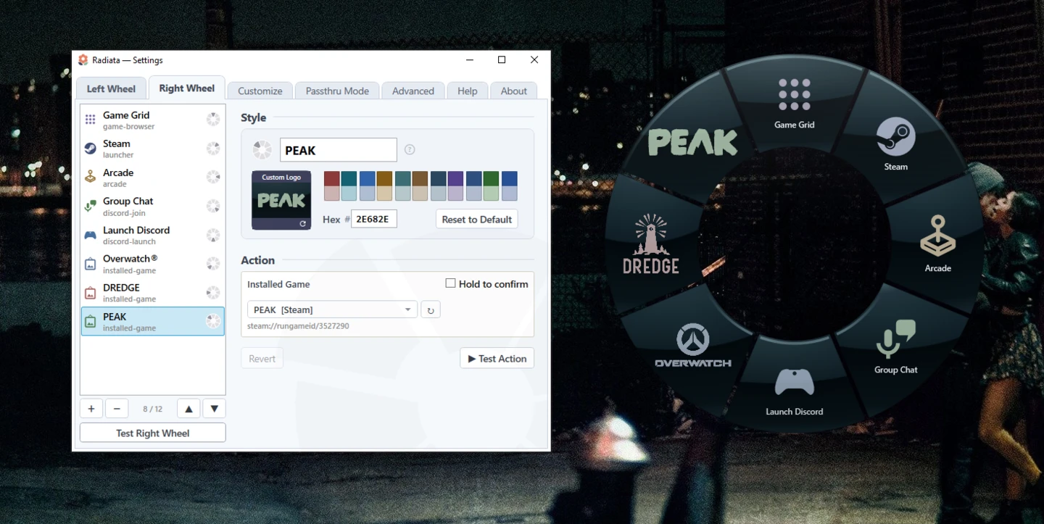1044x524 pixels.
Task: Click the Launch Discord controller icon on the wheel
Action: click(794, 383)
